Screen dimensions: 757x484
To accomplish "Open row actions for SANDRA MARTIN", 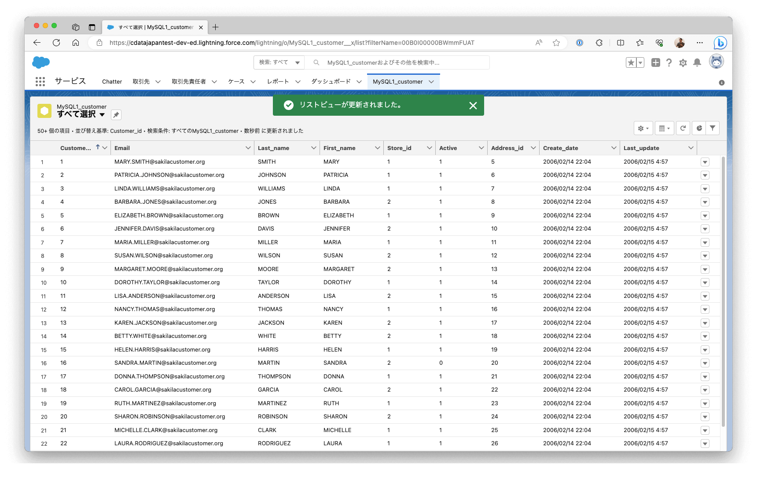I will click(705, 363).
